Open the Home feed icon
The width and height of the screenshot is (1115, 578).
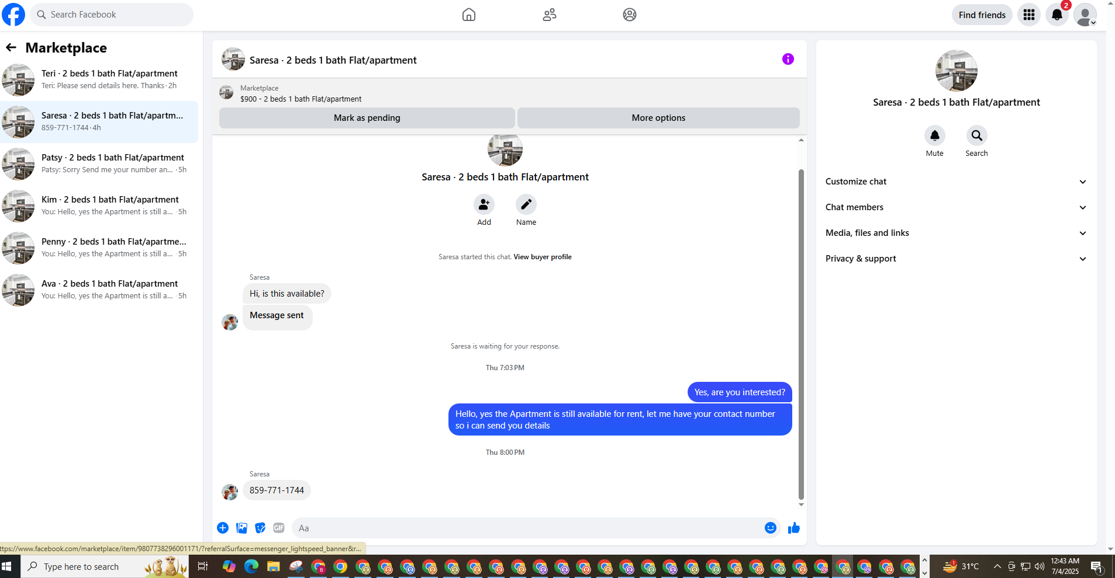point(469,15)
